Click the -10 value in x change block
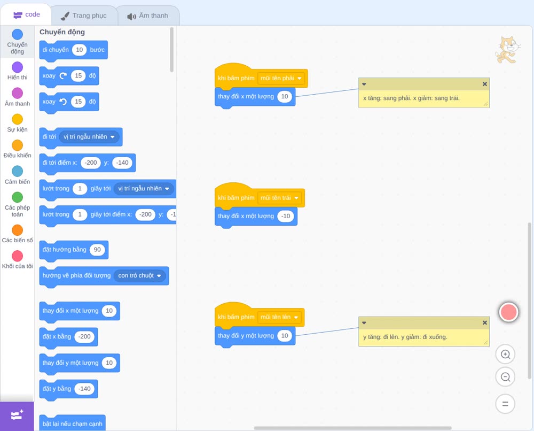The width and height of the screenshot is (534, 431). click(286, 216)
